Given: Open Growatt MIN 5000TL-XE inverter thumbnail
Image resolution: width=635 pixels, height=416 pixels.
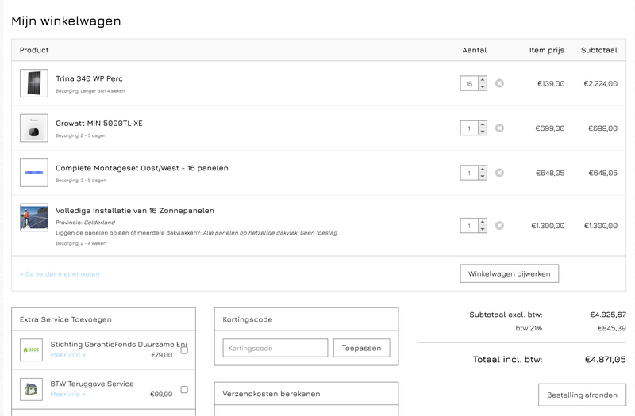Looking at the screenshot, I should tap(34, 128).
